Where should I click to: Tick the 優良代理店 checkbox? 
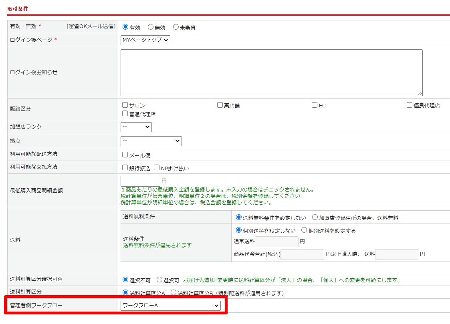[x=410, y=105]
